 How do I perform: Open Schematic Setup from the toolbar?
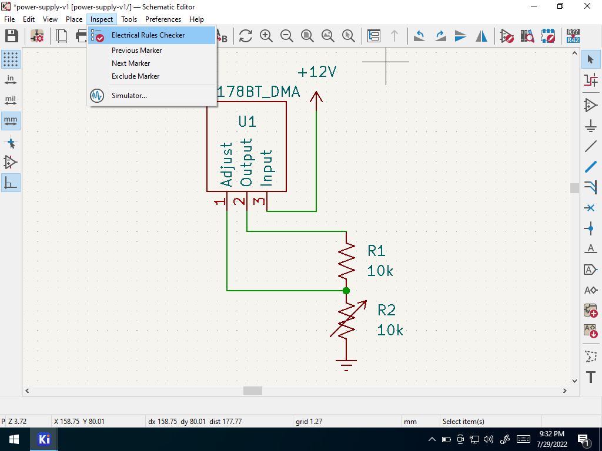[37, 36]
